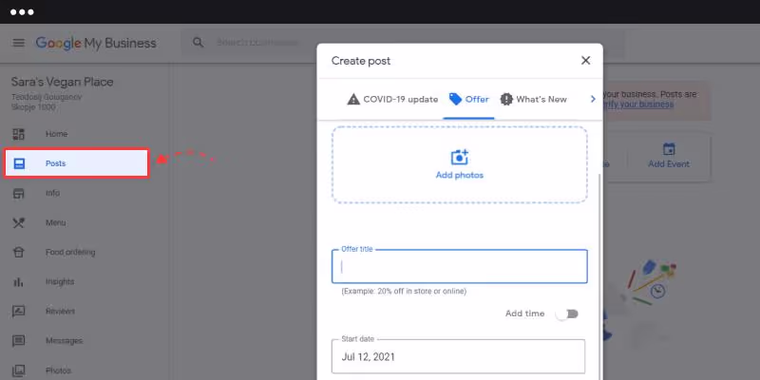
Task: Click the Create post dialog title
Action: point(361,61)
